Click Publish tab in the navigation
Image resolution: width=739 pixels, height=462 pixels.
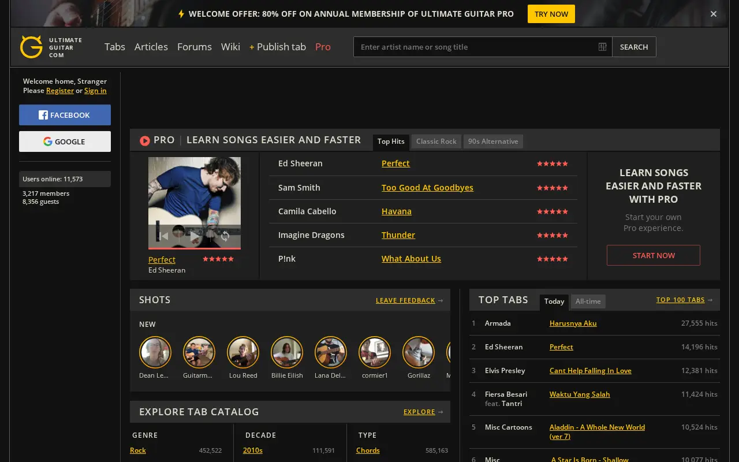coord(278,47)
